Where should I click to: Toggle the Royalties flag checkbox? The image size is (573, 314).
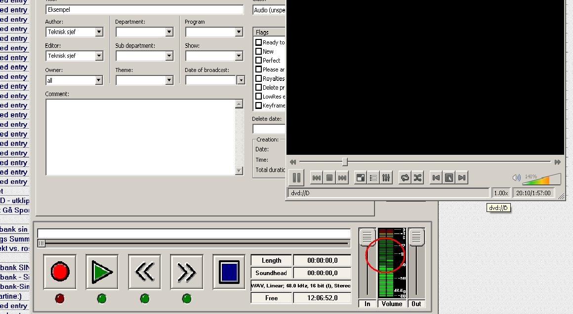258,78
